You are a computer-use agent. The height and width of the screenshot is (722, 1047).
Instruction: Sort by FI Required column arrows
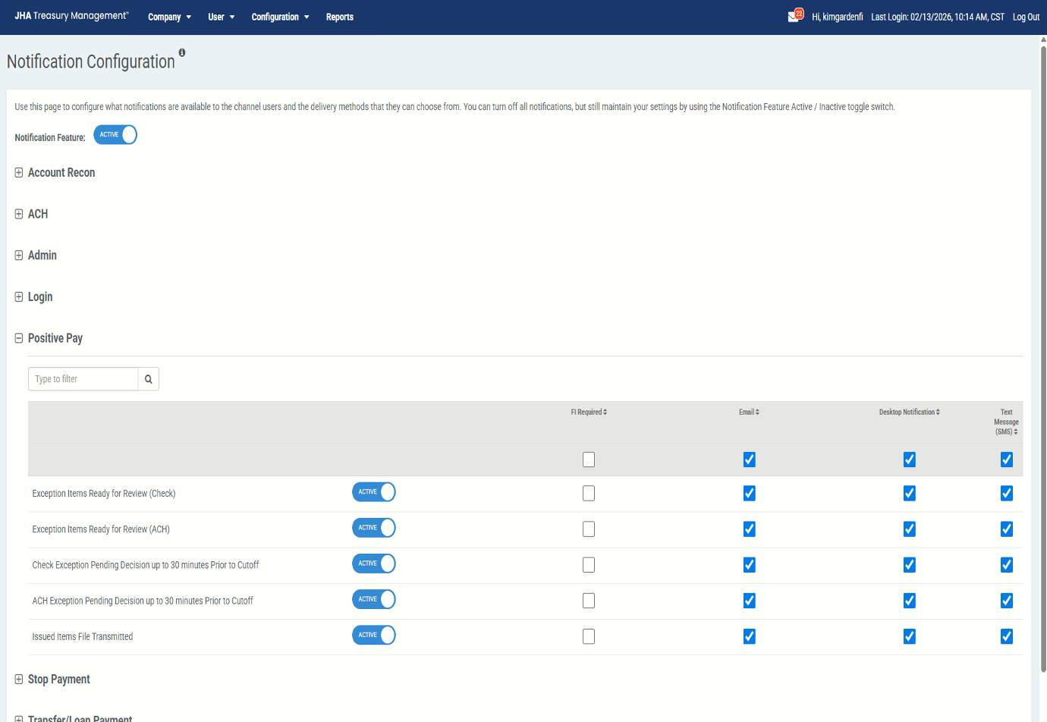[605, 413]
